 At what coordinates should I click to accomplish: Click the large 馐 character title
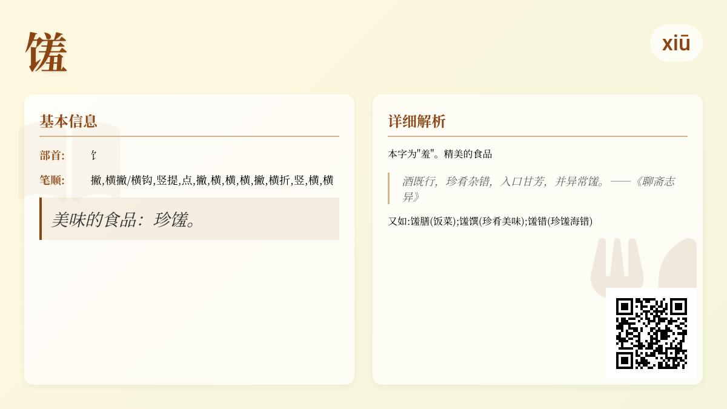(x=47, y=53)
